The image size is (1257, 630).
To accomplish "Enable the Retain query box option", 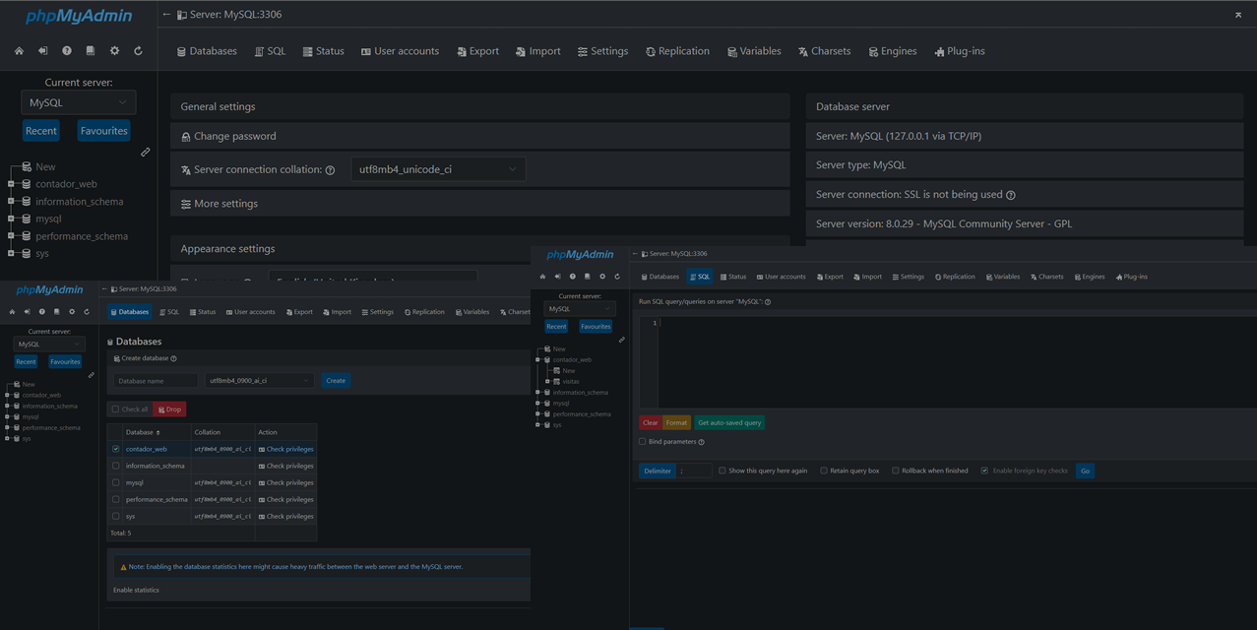I will [824, 471].
